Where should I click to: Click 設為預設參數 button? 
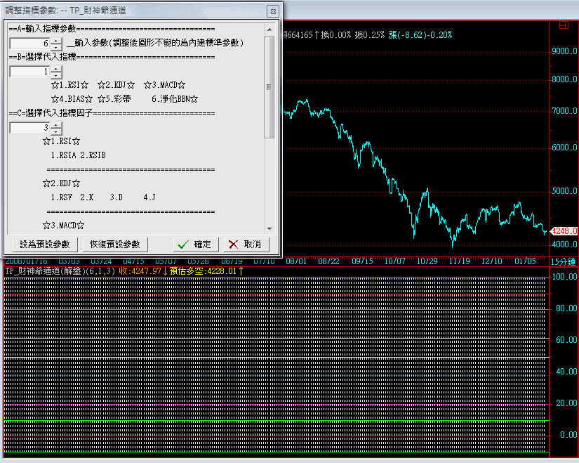[x=44, y=244]
